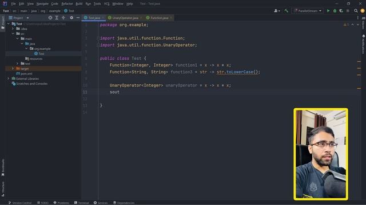Open Notifications side panel
Image resolution: width=366 pixels, height=205 pixels.
(x=364, y=44)
